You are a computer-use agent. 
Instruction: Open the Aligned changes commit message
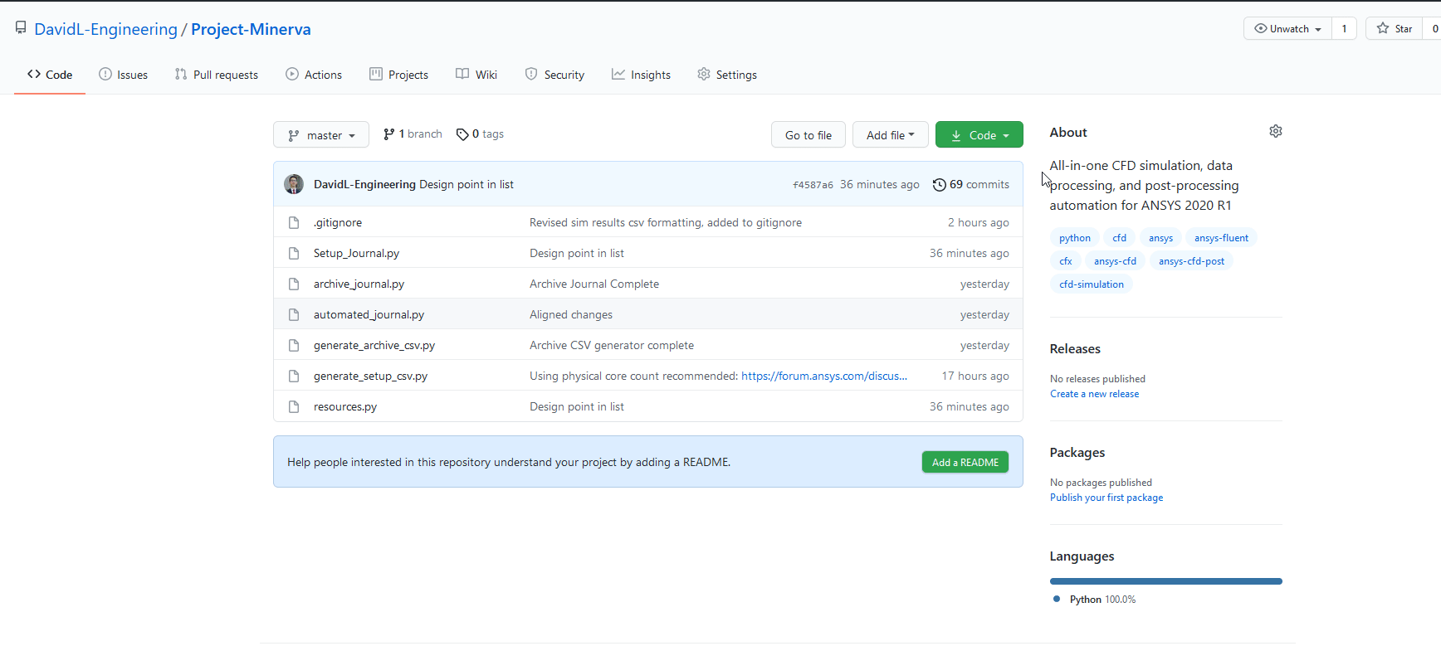point(571,314)
